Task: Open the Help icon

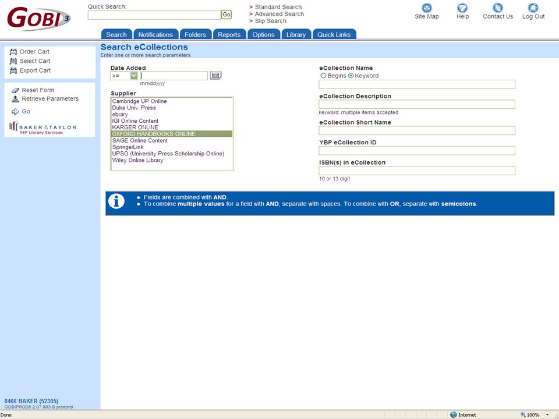Action: click(462, 8)
